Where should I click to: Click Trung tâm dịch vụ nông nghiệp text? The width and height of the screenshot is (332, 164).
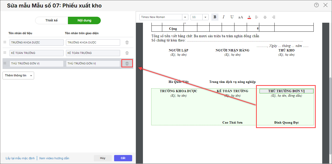(232, 82)
